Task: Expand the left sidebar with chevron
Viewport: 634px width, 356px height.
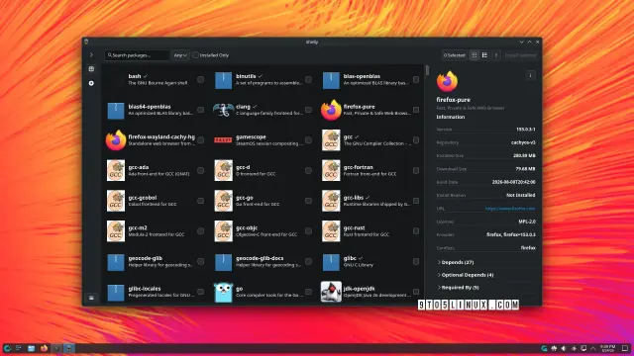Action: pos(91,55)
